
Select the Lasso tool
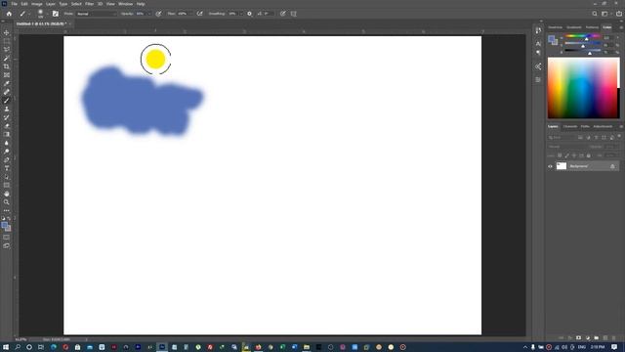point(7,50)
